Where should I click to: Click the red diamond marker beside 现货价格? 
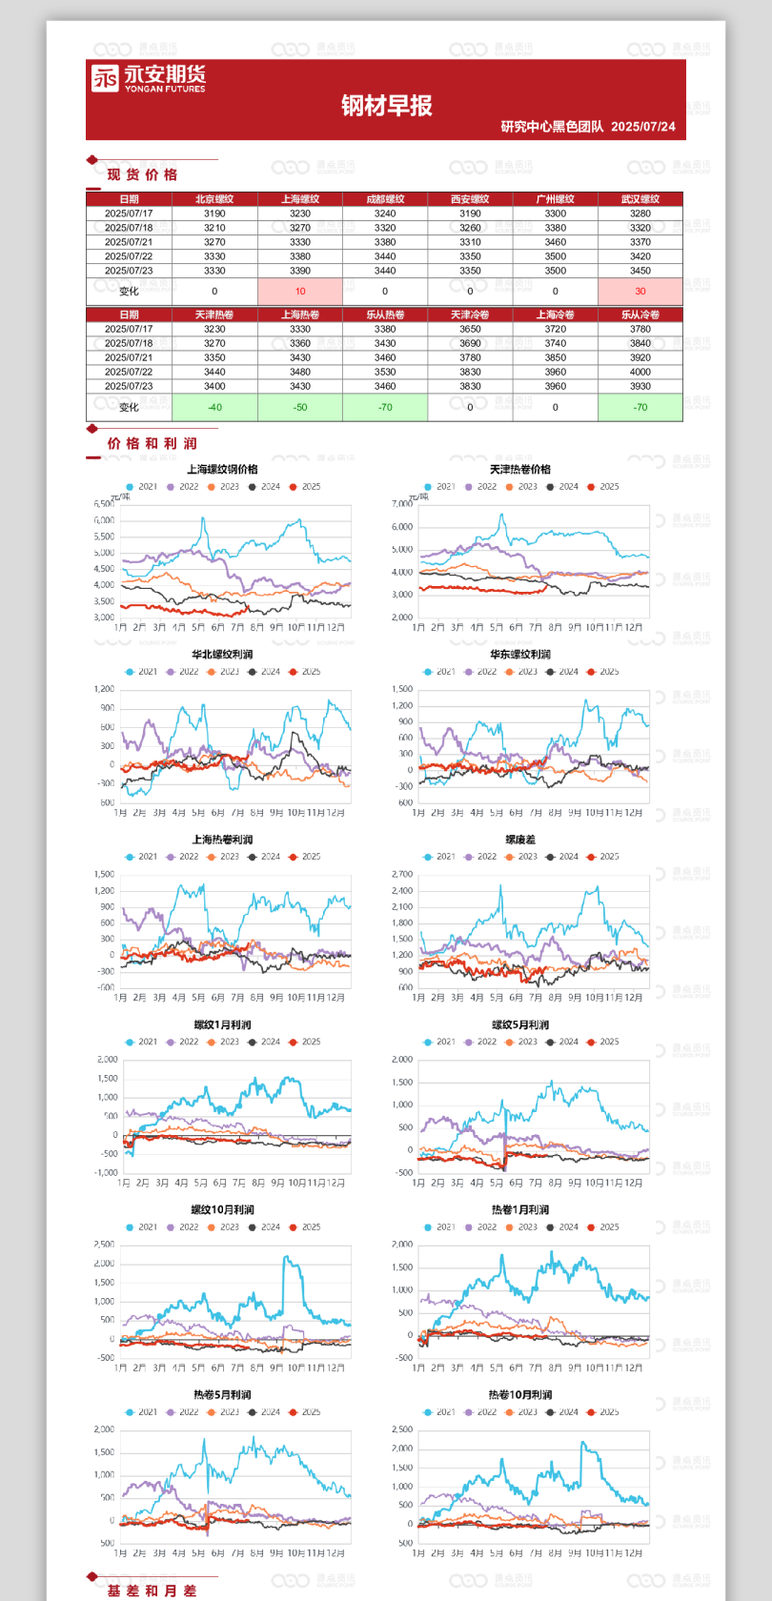coord(91,160)
